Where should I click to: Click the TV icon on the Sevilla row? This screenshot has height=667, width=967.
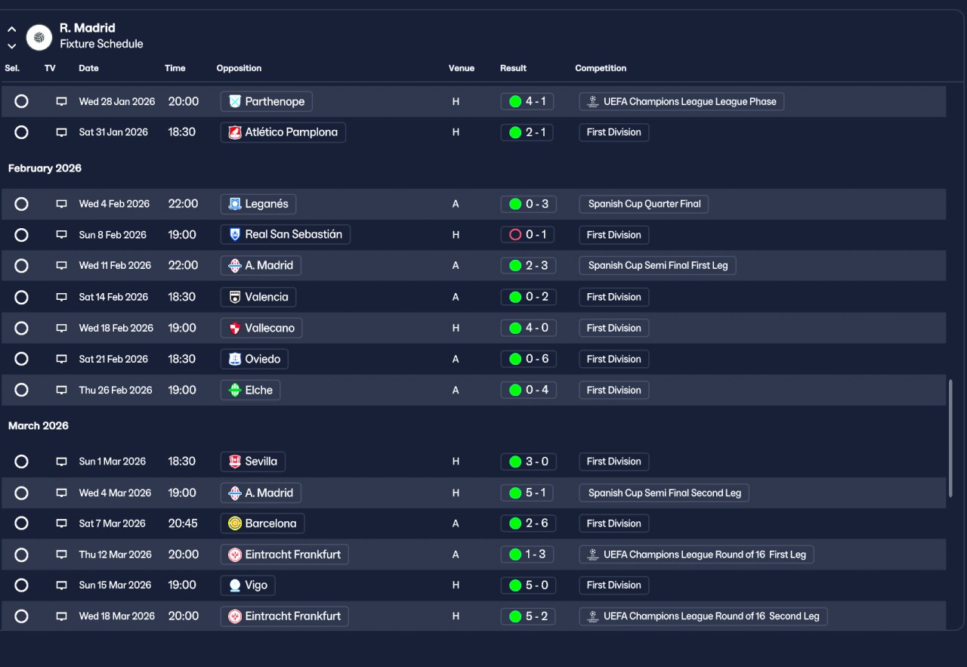click(62, 462)
